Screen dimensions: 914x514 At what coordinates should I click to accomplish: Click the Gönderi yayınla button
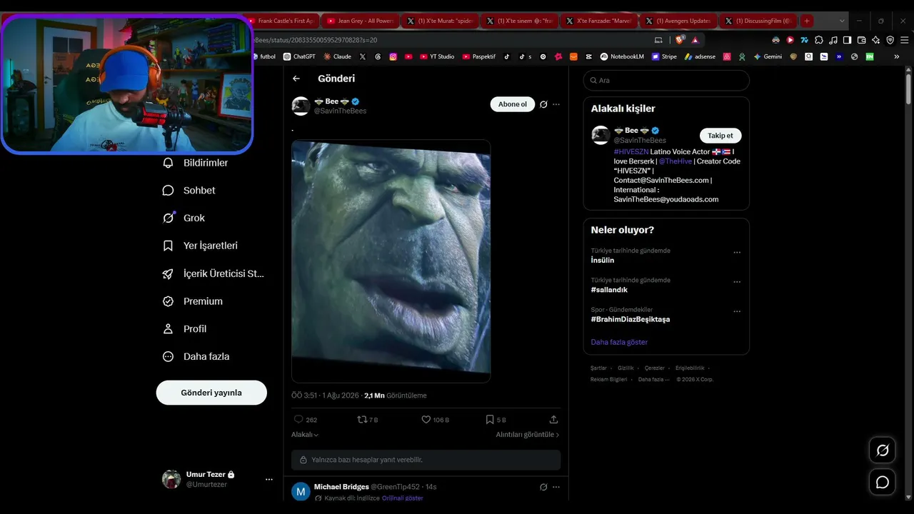(x=211, y=393)
